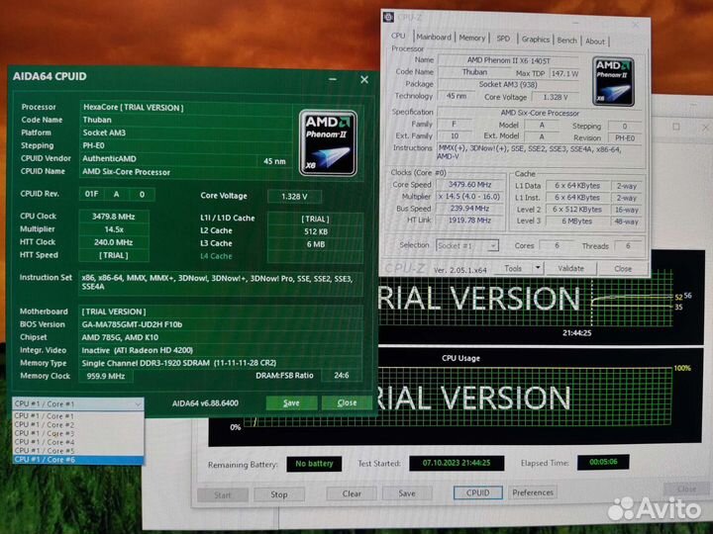Click Stop in the stability test window
The height and width of the screenshot is (534, 713).
coord(278,494)
